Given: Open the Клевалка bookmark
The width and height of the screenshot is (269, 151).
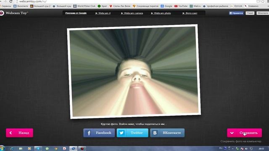Looking at the screenshot, I should (x=251, y=6).
